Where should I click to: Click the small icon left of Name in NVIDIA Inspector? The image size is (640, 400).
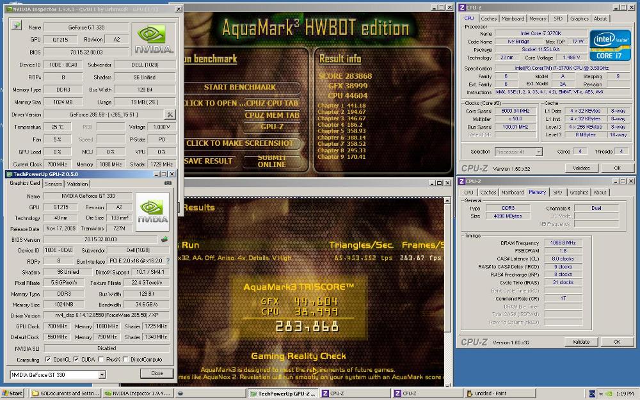pyautogui.click(x=16, y=26)
